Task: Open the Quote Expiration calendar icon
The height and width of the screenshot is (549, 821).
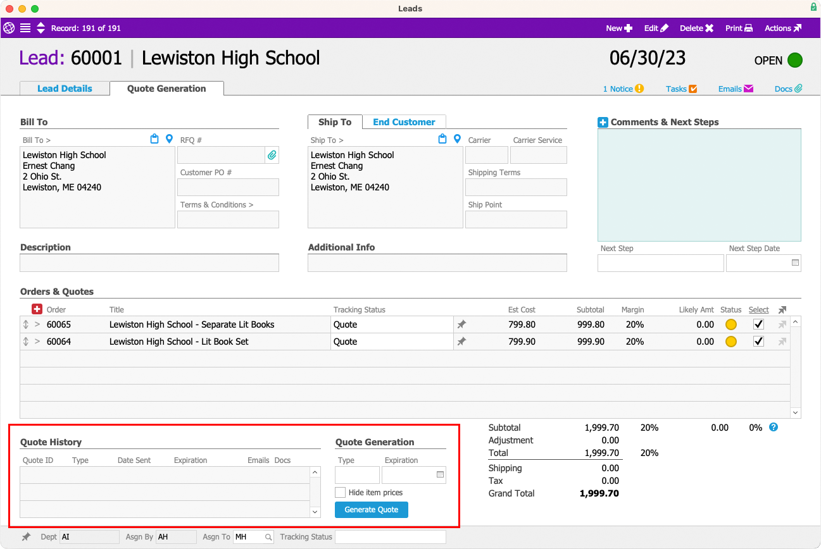Action: coord(441,474)
